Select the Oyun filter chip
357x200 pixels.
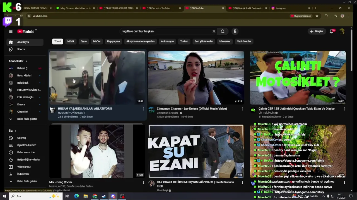point(84,41)
